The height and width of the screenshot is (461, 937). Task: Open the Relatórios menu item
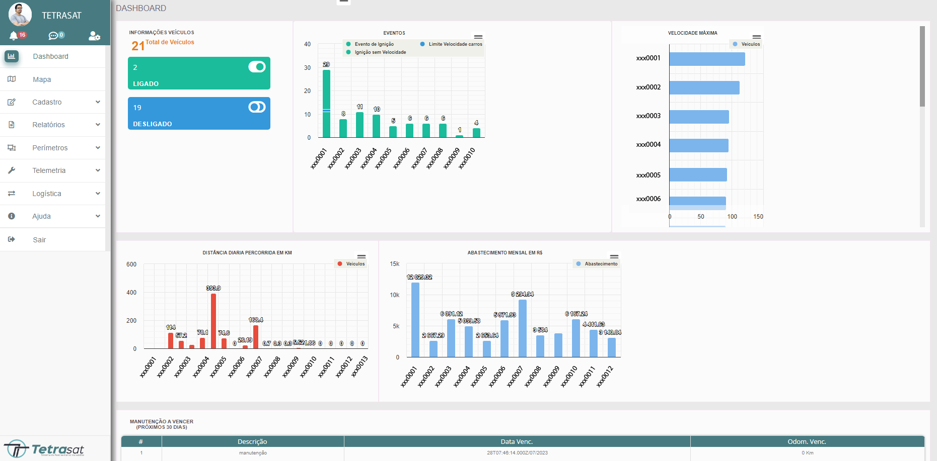(52, 125)
